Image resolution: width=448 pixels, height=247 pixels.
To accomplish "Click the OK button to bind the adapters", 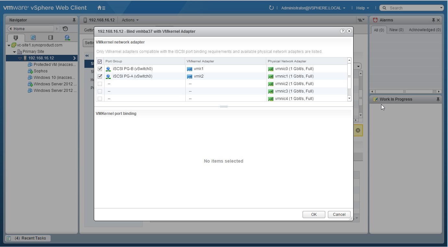I will point(313,214).
